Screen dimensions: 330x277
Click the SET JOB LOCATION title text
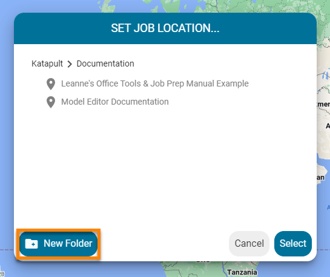[165, 28]
